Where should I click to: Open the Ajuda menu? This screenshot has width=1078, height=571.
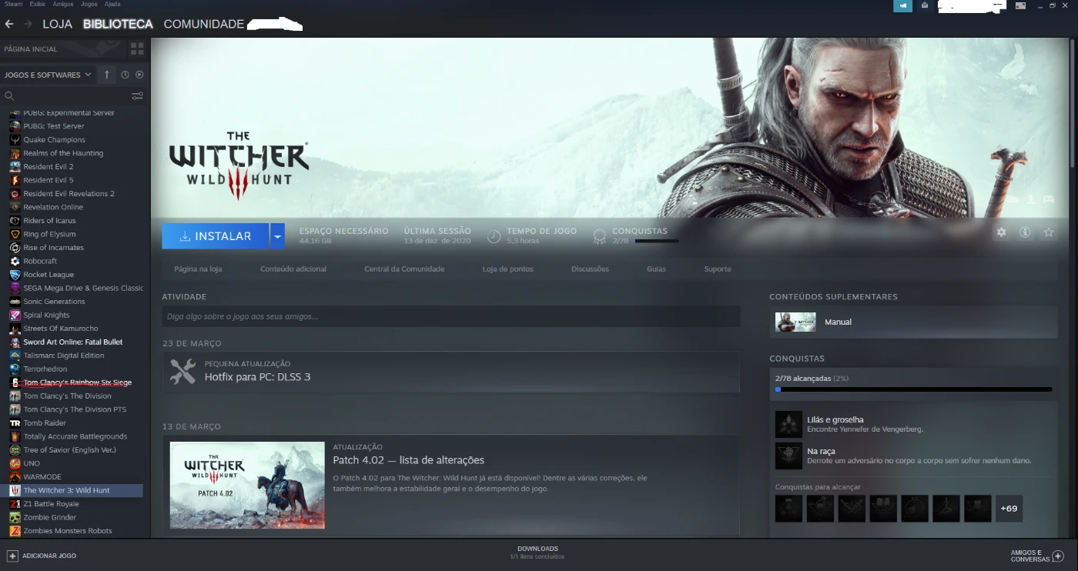[112, 4]
